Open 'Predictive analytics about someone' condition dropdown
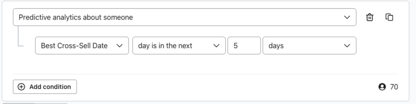 tap(184, 17)
